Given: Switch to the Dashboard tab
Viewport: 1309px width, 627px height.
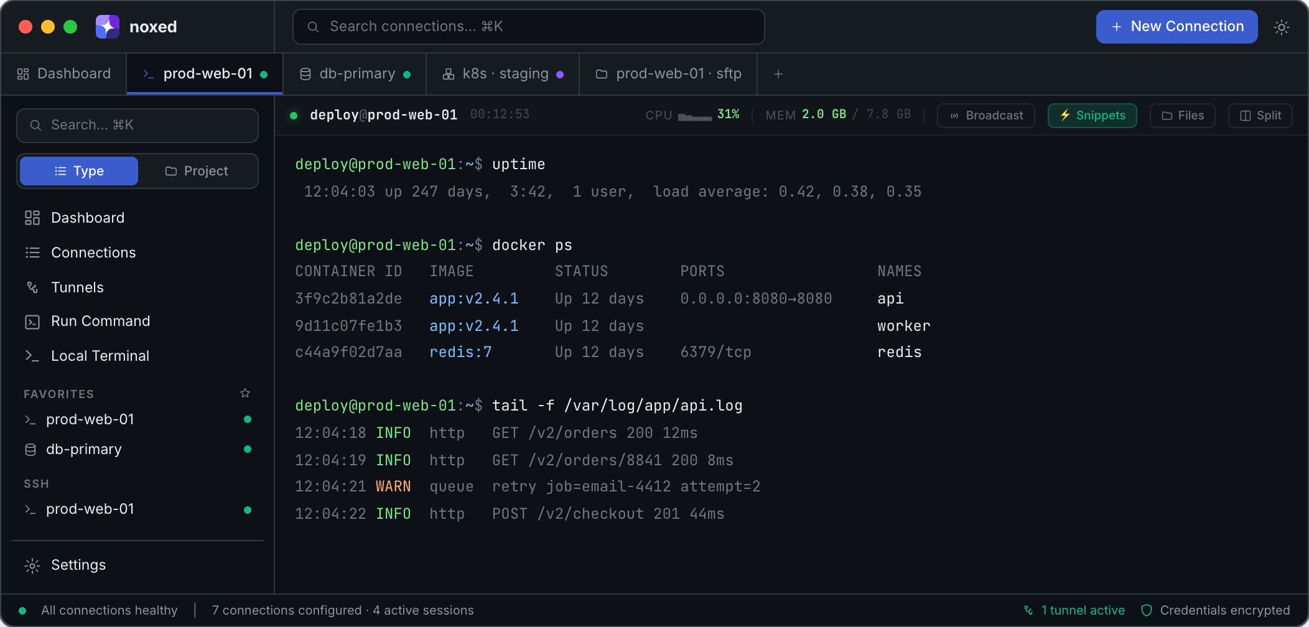Looking at the screenshot, I should [x=64, y=74].
